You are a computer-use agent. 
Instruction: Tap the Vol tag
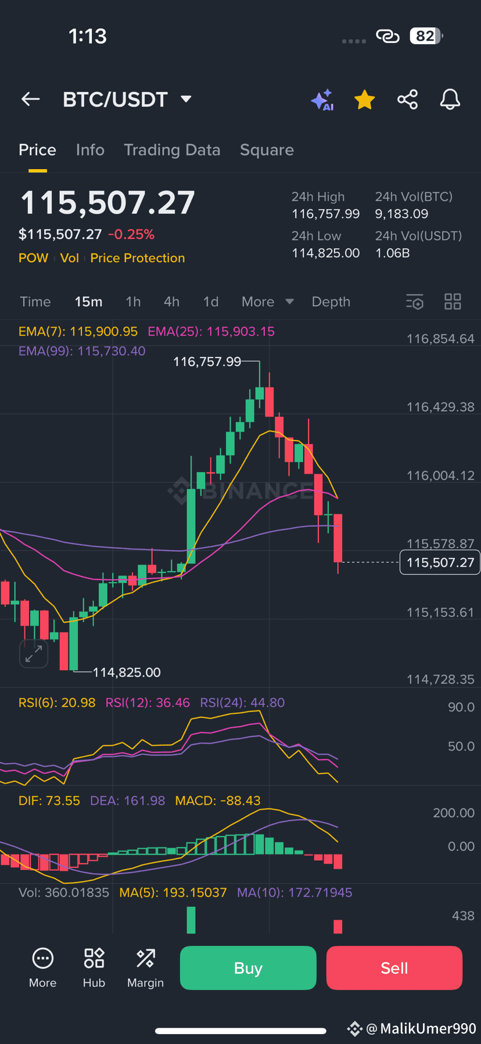[x=70, y=258]
